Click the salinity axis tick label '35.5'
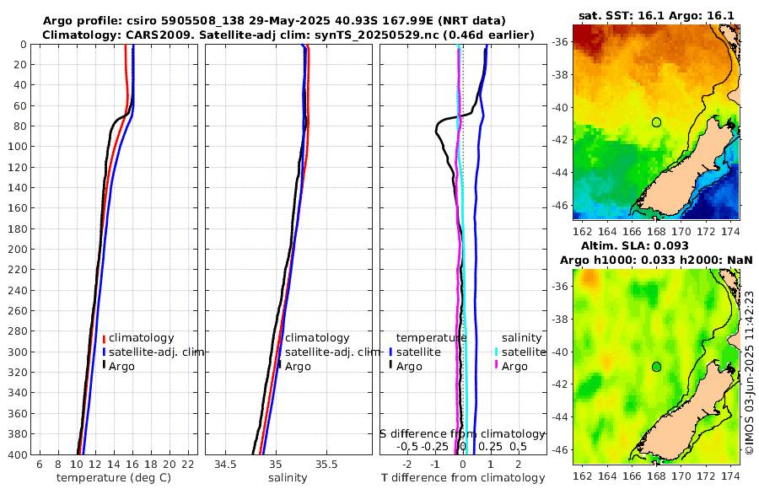The image size is (759, 489). [x=326, y=465]
